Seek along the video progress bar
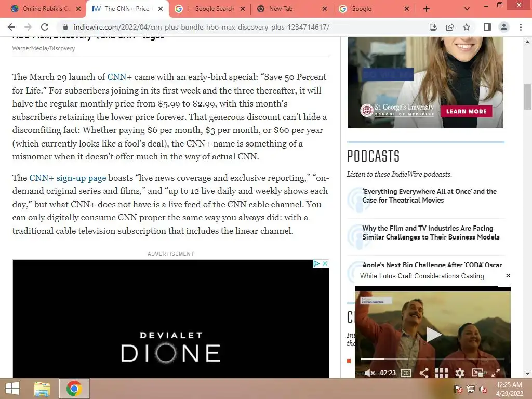 433,358
